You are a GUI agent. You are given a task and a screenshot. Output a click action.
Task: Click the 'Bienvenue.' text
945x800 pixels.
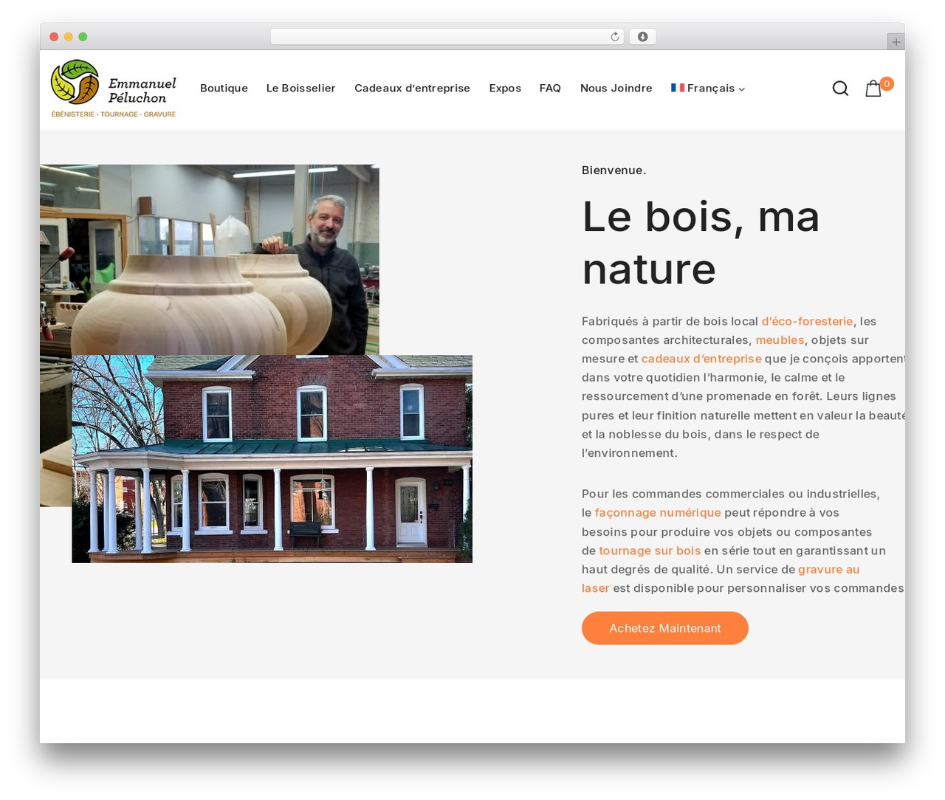pyautogui.click(x=614, y=170)
